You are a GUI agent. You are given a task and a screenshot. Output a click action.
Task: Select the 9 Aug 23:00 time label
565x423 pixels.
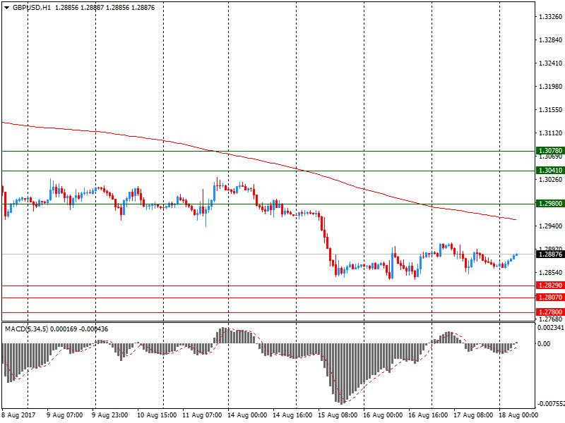pyautogui.click(x=110, y=415)
